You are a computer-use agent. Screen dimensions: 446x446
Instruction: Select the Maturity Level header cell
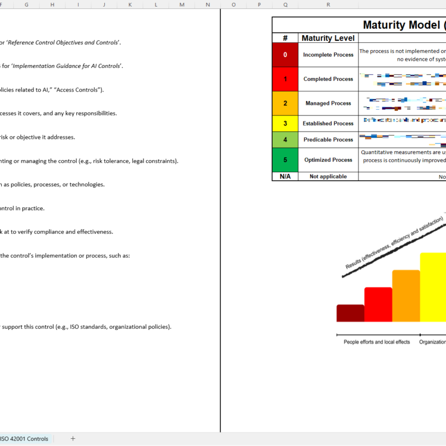(x=328, y=38)
